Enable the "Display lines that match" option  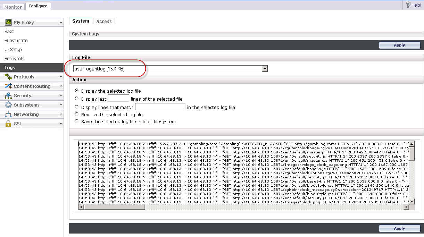[x=76, y=107]
